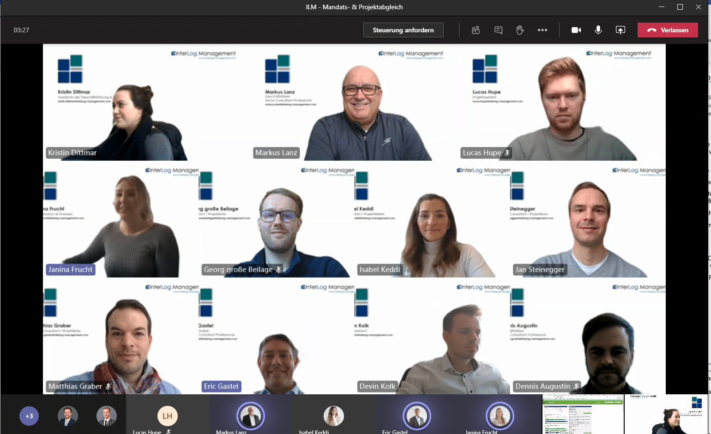Click Eric Gastel's round avatar in the bottom strip
711x434 pixels.
(x=417, y=416)
